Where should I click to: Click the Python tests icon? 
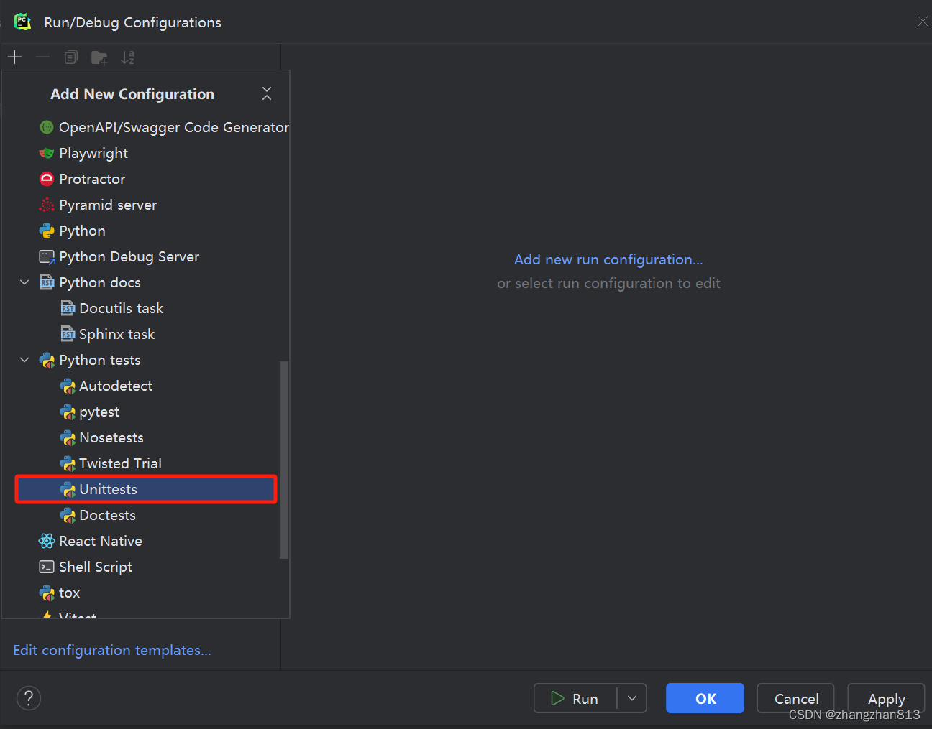pyautogui.click(x=47, y=360)
